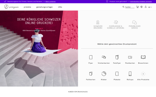The image size is (156, 97).
Task: Click the Postkarten label
Action: coord(130,63)
